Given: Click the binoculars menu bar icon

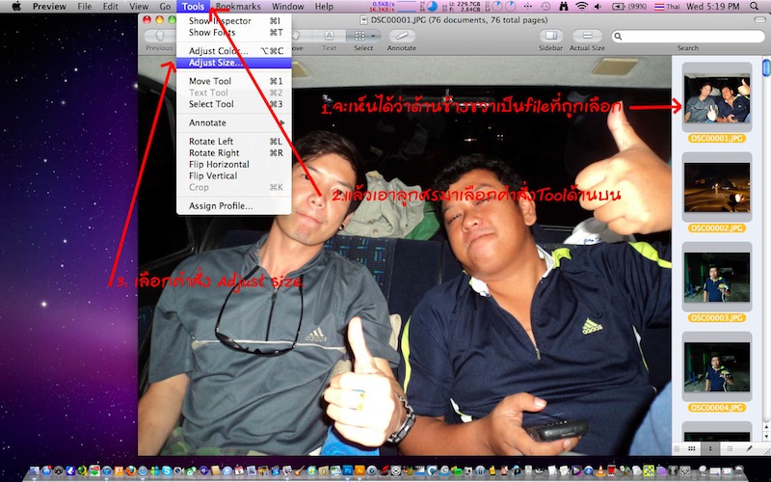Looking at the screenshot, I should pyautogui.click(x=564, y=7).
